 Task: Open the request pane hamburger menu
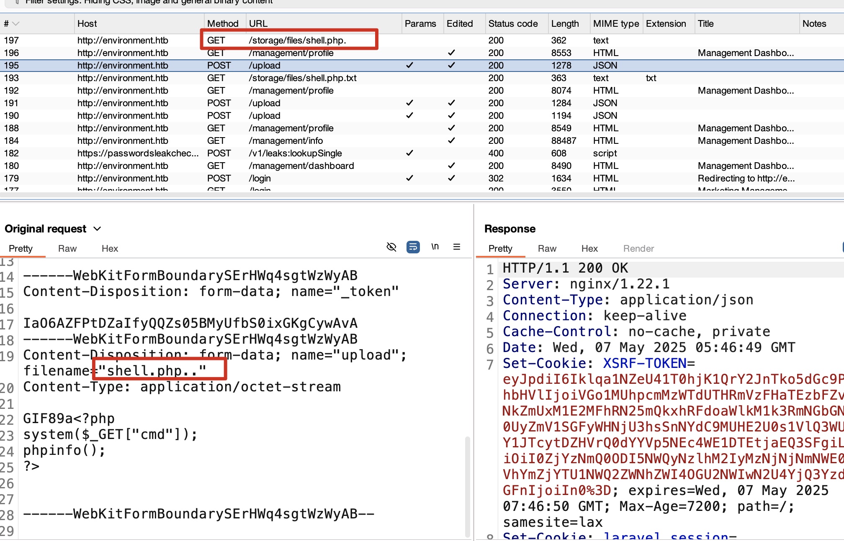[x=457, y=247]
